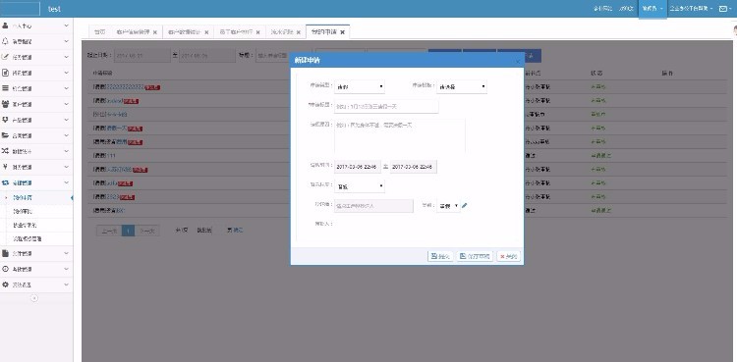Screen dimensions: 737x362
Task: Expand the person-icon menu chevron
Action: point(66,26)
